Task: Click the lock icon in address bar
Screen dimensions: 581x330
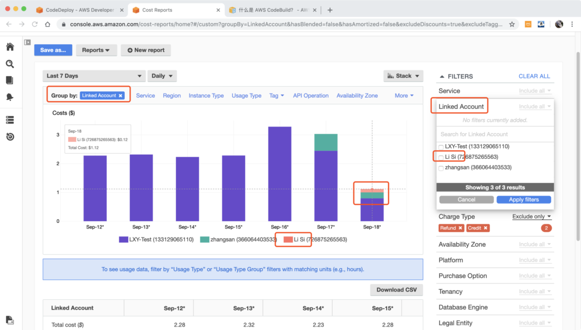Action: (x=64, y=24)
